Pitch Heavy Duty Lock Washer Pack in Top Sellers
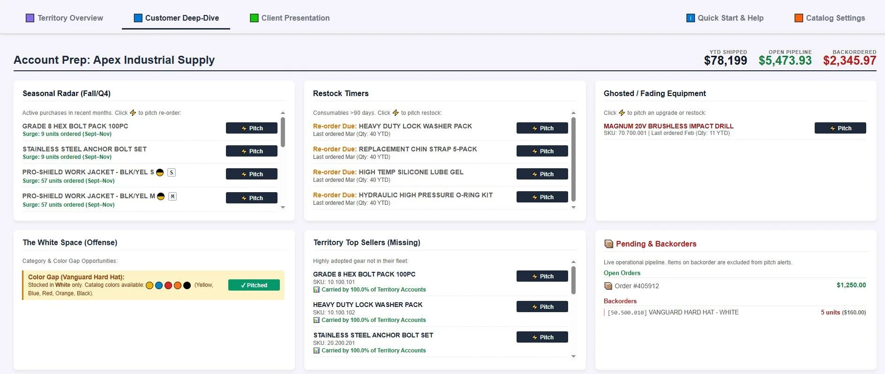This screenshot has height=374, width=885. (x=542, y=307)
